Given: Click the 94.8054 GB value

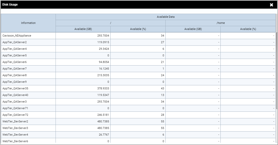Looking at the screenshot, I should tap(104, 62).
